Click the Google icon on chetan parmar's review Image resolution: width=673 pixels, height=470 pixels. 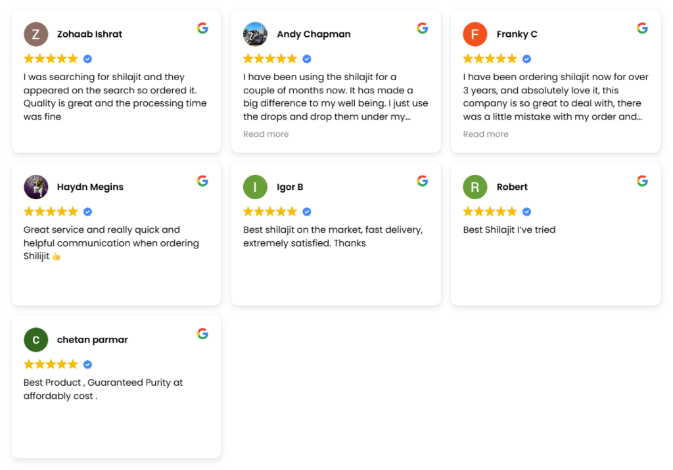(202, 333)
